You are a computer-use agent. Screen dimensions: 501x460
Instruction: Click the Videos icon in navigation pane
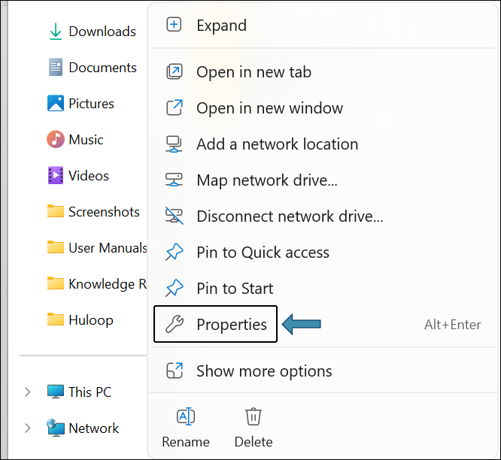click(56, 175)
